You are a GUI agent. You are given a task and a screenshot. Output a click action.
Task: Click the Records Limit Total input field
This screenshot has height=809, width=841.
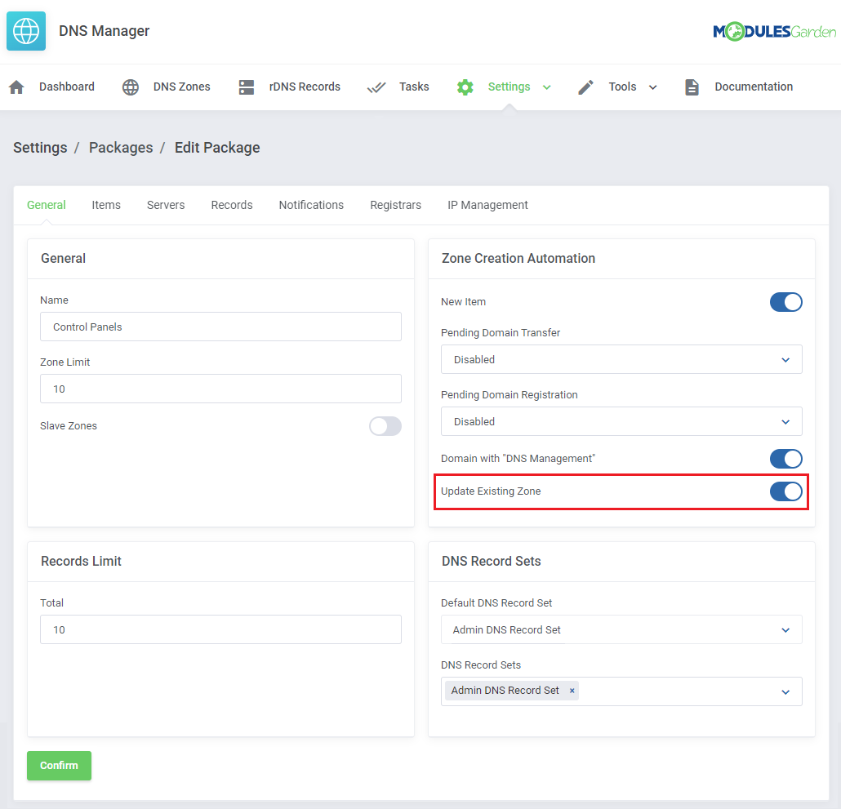click(x=220, y=629)
